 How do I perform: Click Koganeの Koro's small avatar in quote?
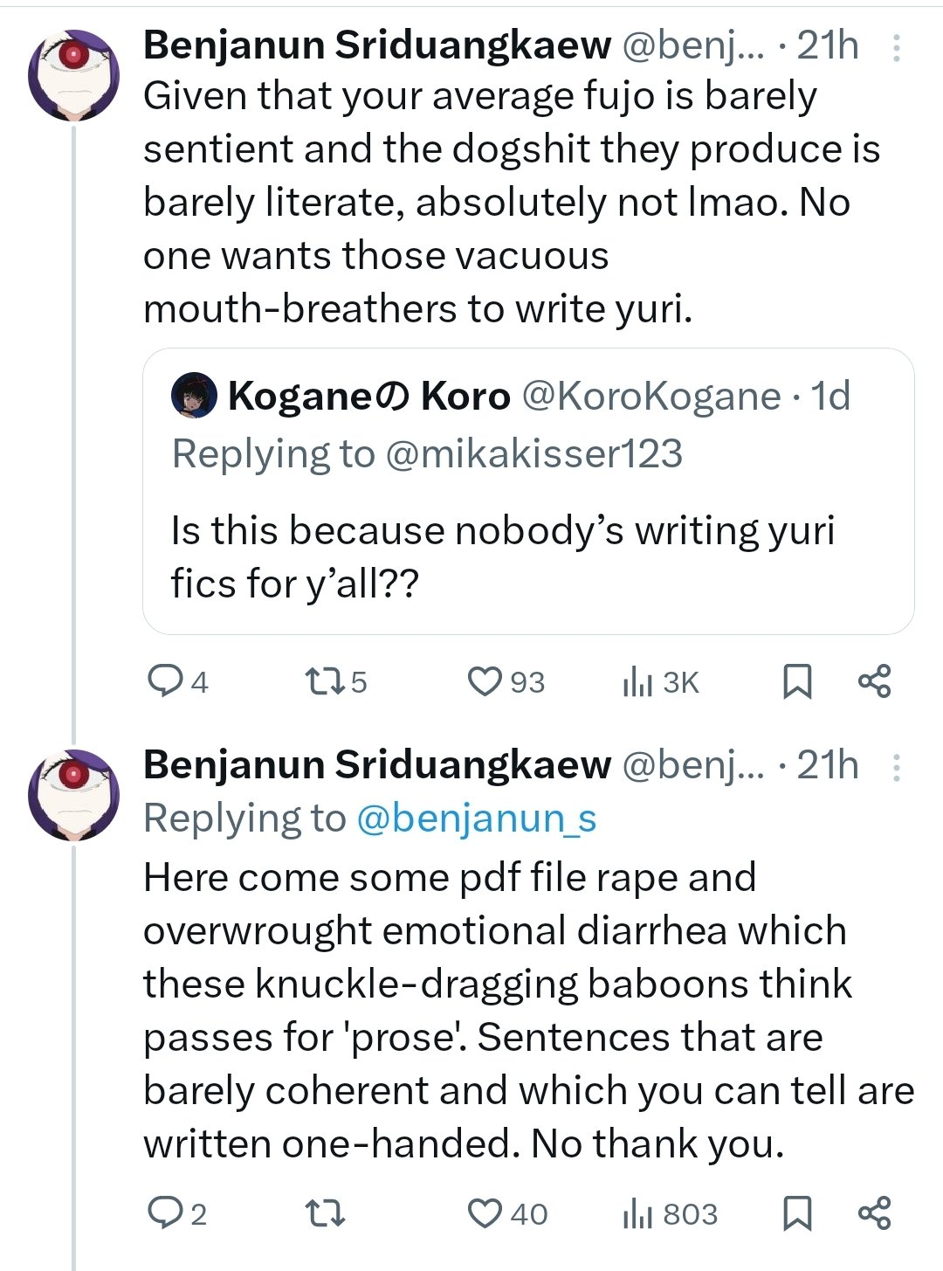(x=194, y=396)
